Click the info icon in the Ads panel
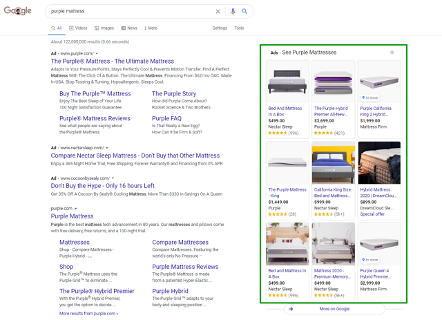 pos(392,53)
